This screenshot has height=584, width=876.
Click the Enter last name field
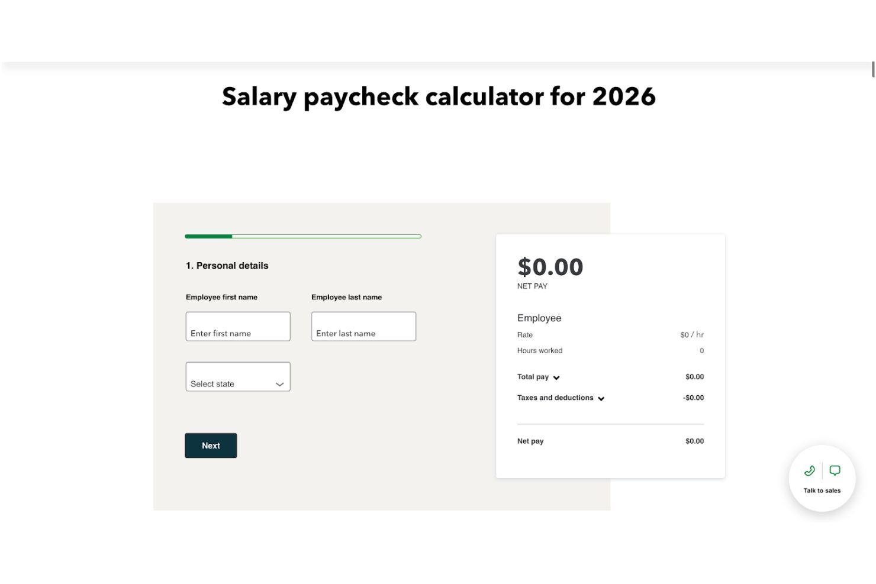point(363,326)
